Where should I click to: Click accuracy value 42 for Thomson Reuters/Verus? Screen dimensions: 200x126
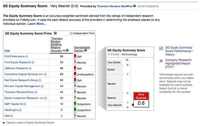pyautogui.click(x=62, y=92)
